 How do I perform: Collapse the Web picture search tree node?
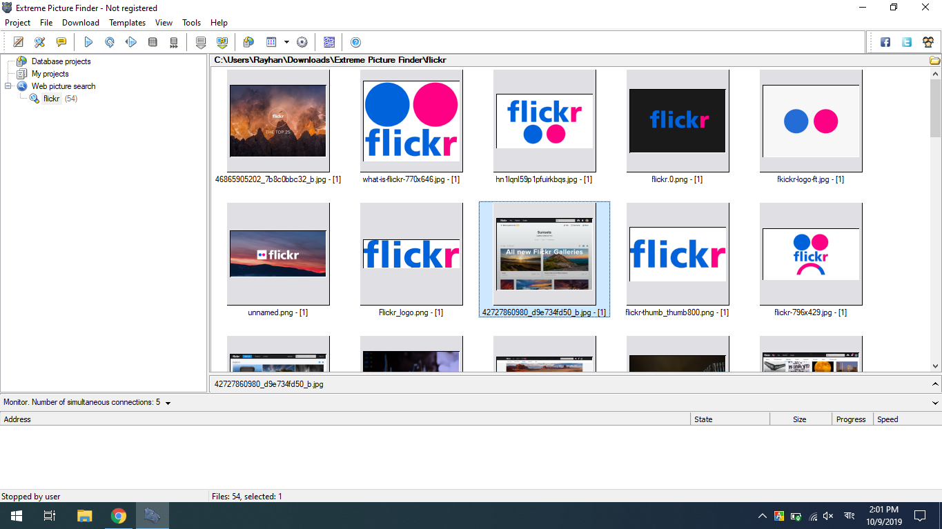(8, 86)
